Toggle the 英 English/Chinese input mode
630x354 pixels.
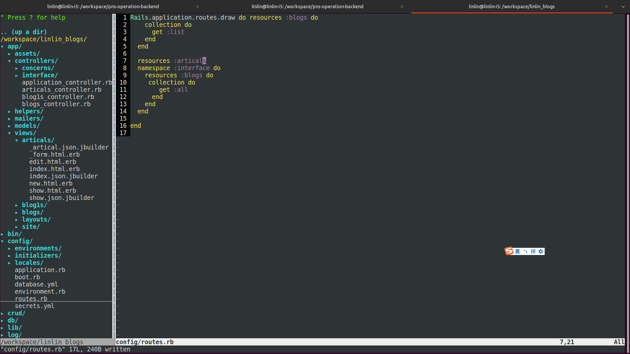click(517, 251)
